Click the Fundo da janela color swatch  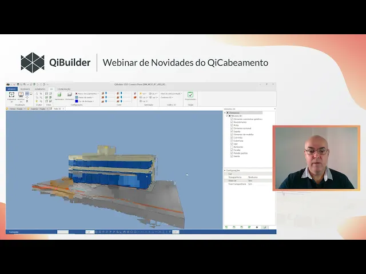(76, 98)
